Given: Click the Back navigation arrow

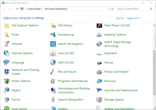Looking at the screenshot, I should point(4,9).
